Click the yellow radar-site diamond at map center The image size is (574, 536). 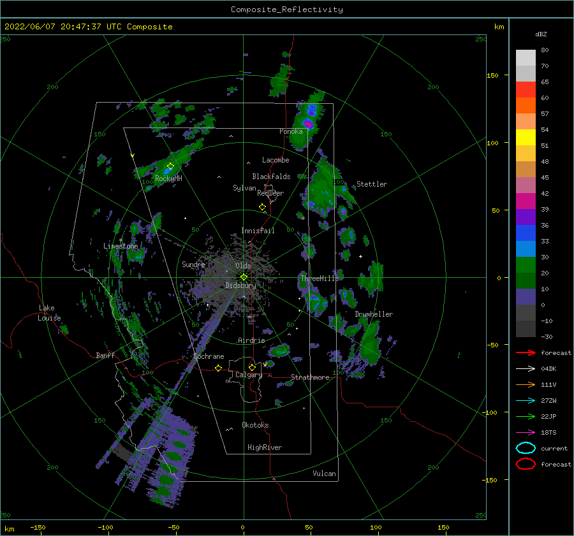[244, 277]
